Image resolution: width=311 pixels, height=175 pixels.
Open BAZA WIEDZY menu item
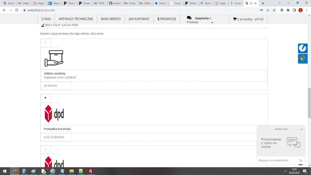(111, 19)
